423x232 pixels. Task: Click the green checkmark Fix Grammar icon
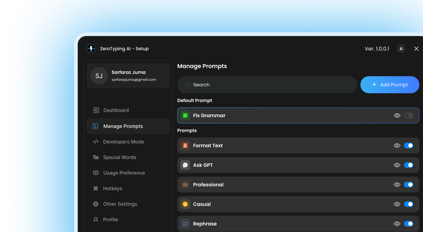(x=185, y=115)
